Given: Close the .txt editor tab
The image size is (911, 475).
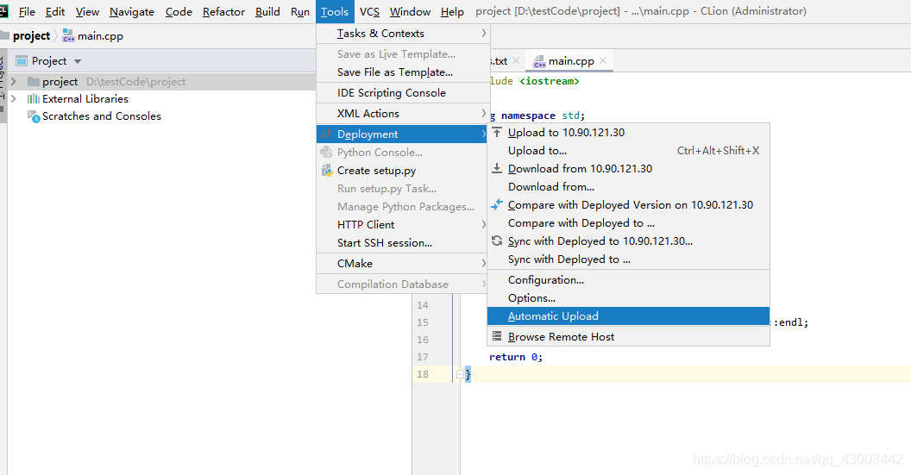Looking at the screenshot, I should point(516,60).
